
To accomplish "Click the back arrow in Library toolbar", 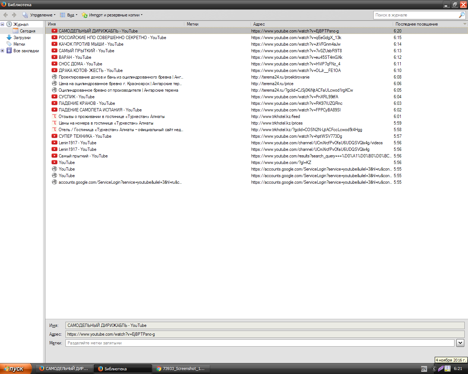I will coord(5,15).
